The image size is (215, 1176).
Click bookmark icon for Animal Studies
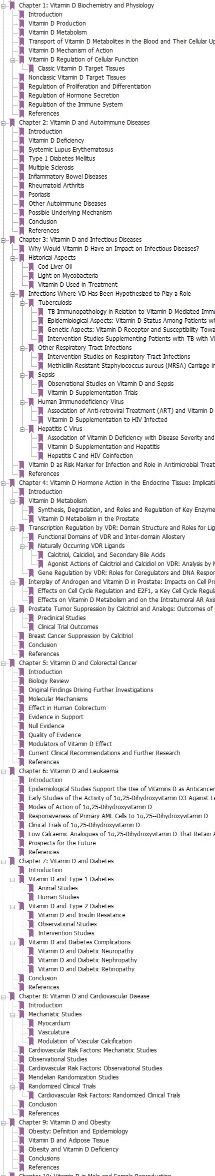coord(31,888)
